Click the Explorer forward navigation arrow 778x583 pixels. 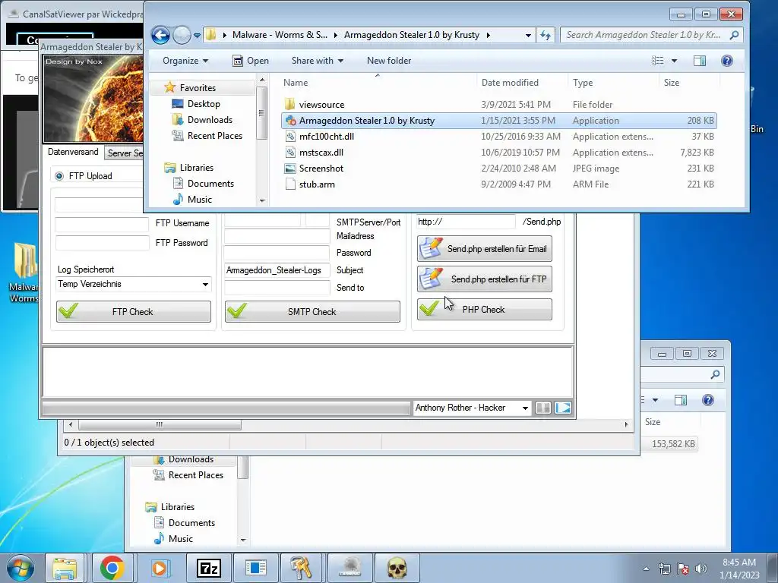(x=182, y=35)
